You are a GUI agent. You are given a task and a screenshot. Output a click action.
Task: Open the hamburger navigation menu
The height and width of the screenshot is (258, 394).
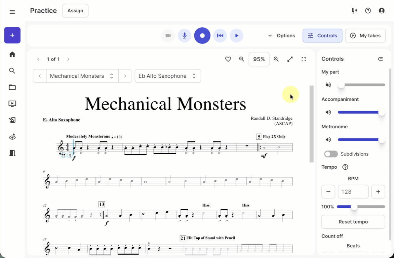[12, 12]
